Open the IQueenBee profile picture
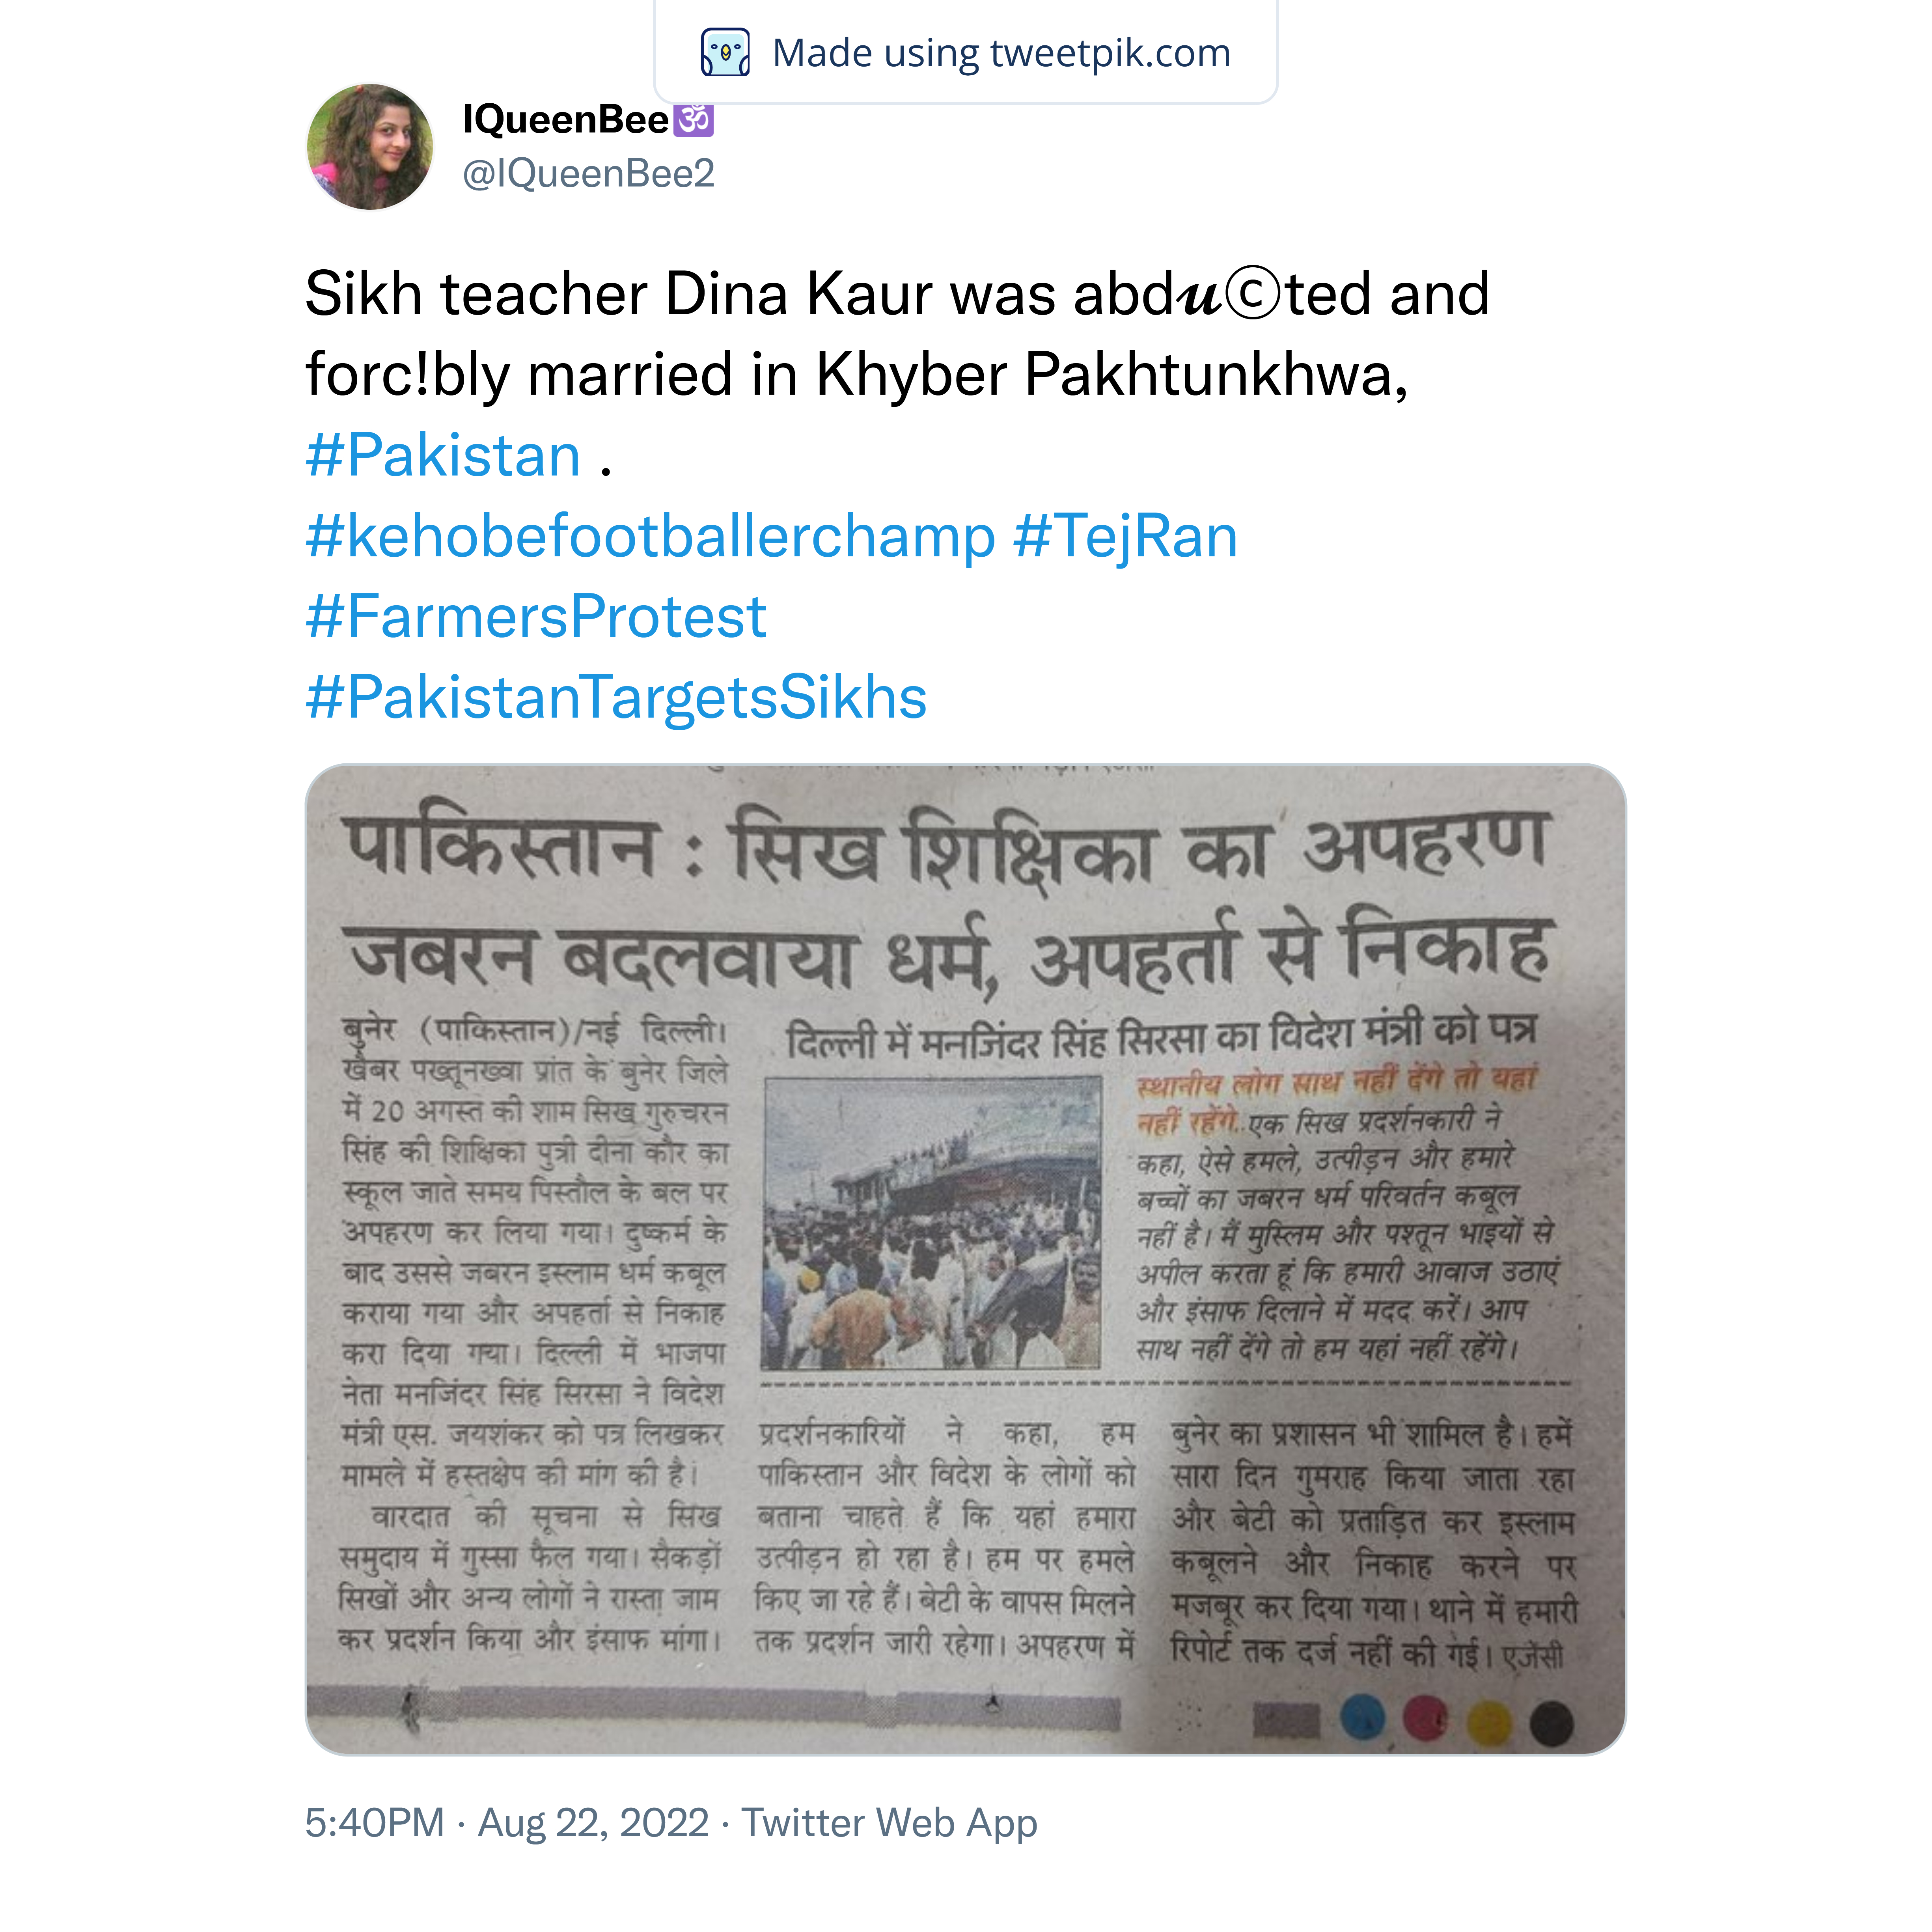Screen dimensions: 1932x1932 [370, 147]
